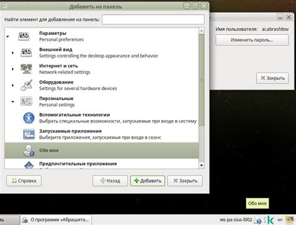Switch to О программе taskbar window button
This screenshot has width=296, height=225.
[56, 220]
